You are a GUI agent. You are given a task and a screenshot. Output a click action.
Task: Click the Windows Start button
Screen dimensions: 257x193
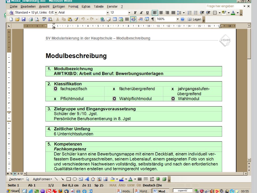click(13, 191)
